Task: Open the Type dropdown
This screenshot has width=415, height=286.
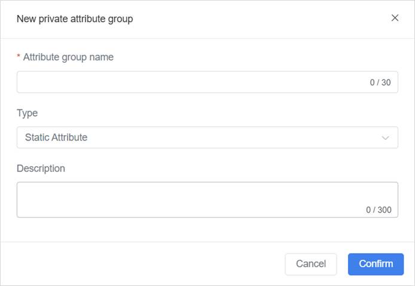Action: pos(207,138)
